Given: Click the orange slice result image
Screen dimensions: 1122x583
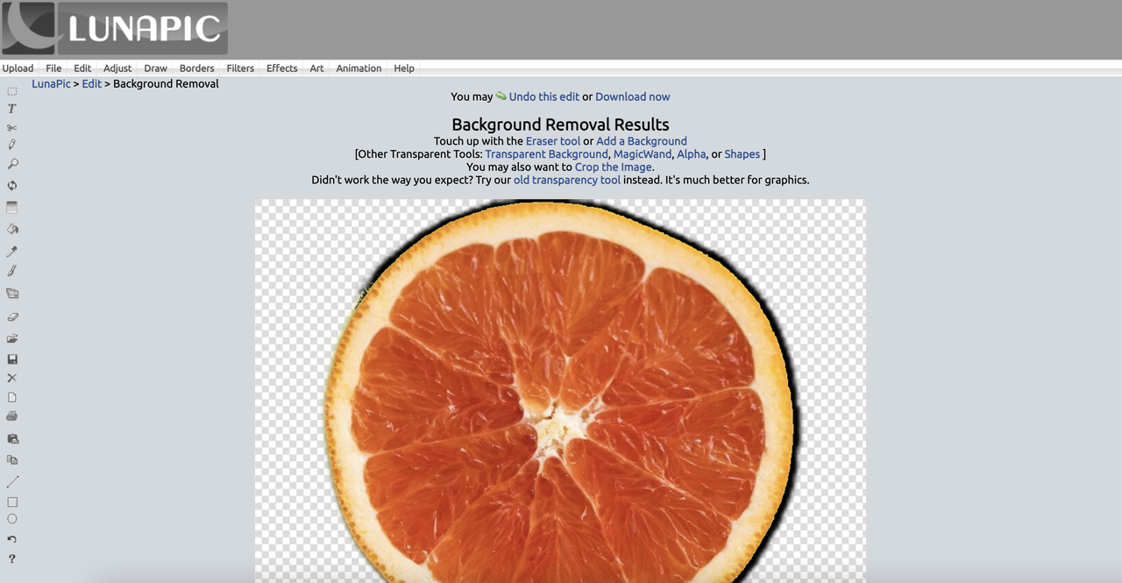Looking at the screenshot, I should point(559,391).
